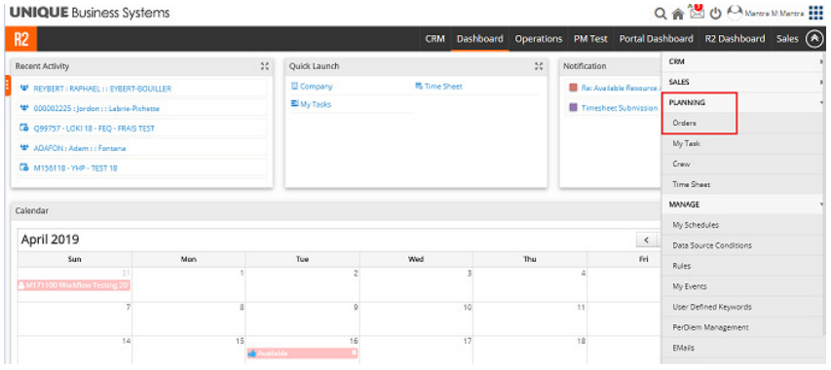Click the orange R2 logo

pos(21,39)
